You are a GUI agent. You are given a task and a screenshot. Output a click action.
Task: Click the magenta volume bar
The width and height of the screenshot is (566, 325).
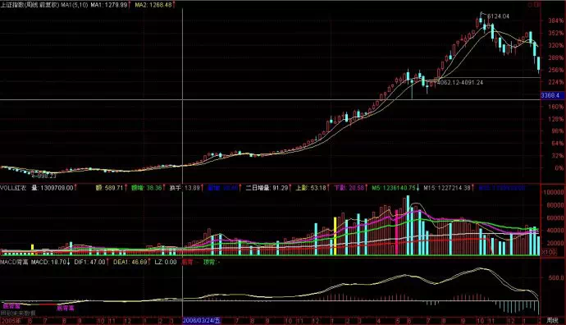[397, 232]
